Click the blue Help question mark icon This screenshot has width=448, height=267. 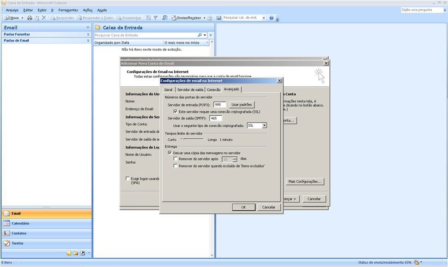click(x=272, y=18)
